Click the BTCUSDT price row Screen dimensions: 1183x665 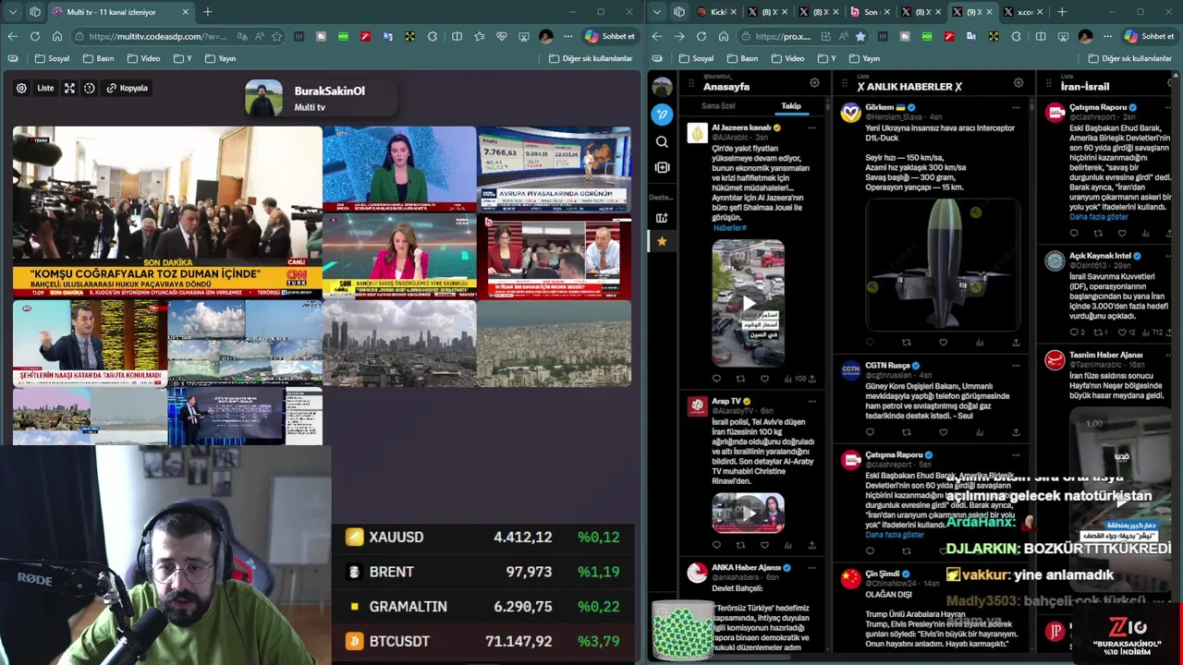pos(483,640)
